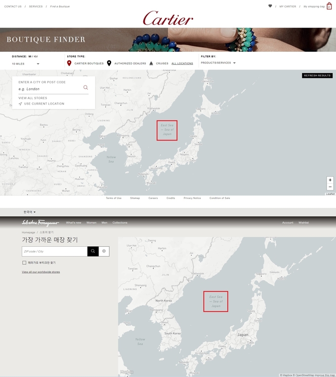
Task: Select Cruises store type label
Action: (162, 64)
